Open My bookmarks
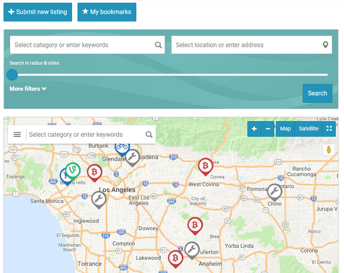Screen dimensions: 344x273 click(x=107, y=12)
